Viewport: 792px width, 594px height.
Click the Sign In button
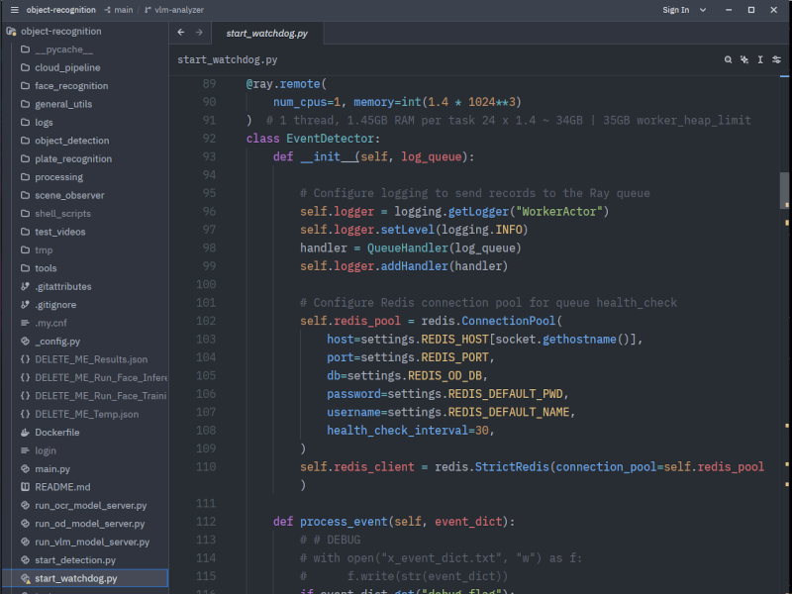coord(676,10)
